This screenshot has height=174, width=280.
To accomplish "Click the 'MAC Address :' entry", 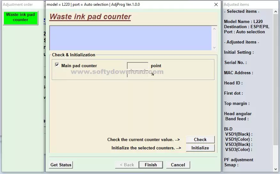I will coord(238,73).
